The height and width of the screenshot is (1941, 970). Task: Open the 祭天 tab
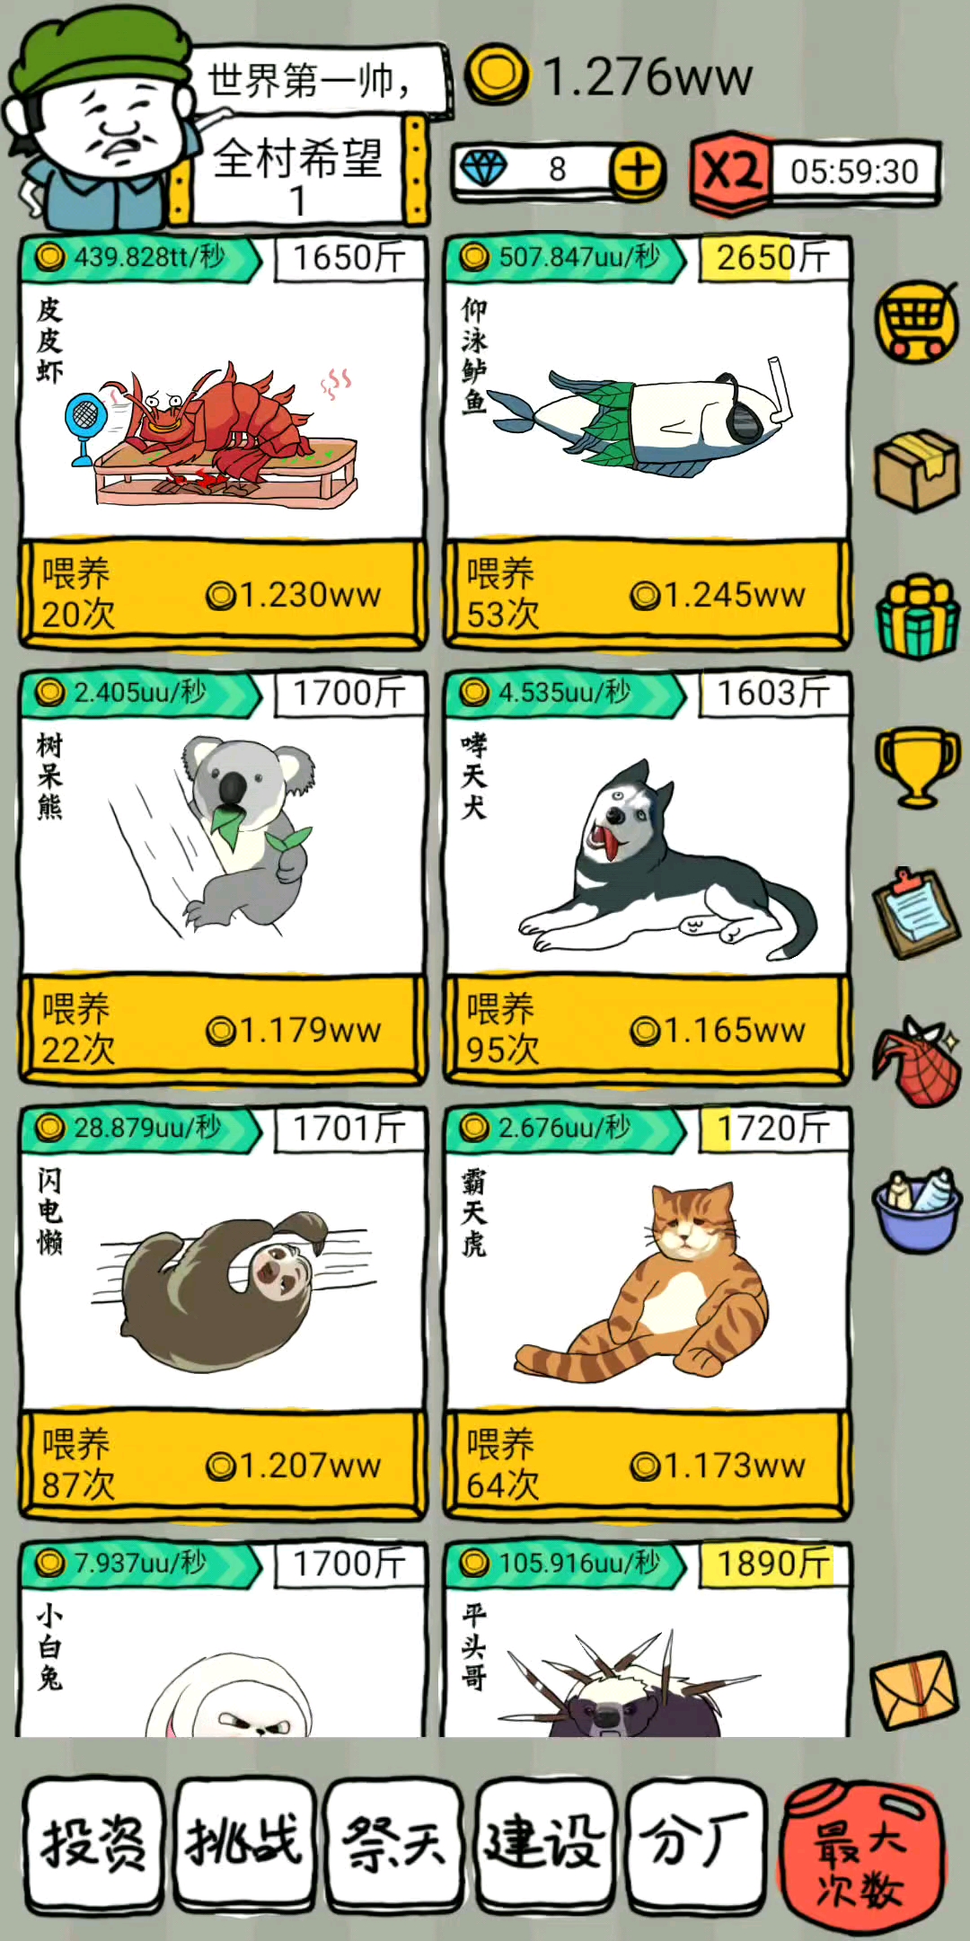click(394, 1845)
